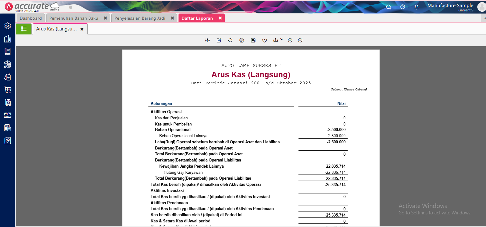Image resolution: width=486 pixels, height=227 pixels.
Task: Mark report as favorite with heart icon
Action: click(x=264, y=40)
